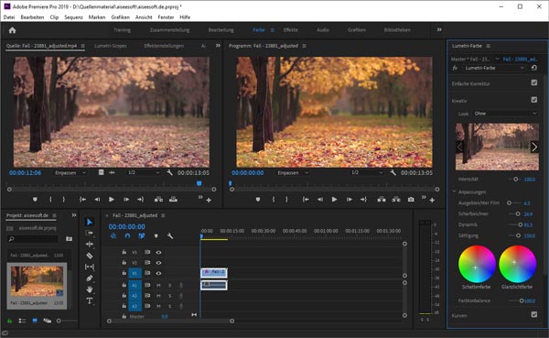
Task: Select the Track Select Forward tool
Action: pos(90,234)
